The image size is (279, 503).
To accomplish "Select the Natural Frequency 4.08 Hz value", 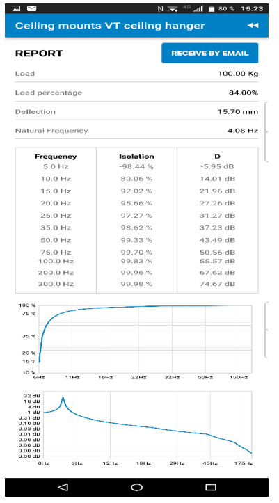I will 243,131.
